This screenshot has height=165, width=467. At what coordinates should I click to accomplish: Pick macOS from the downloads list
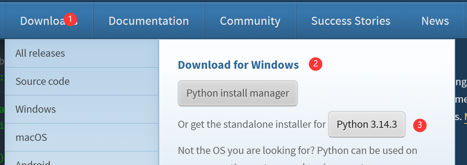pos(81,137)
